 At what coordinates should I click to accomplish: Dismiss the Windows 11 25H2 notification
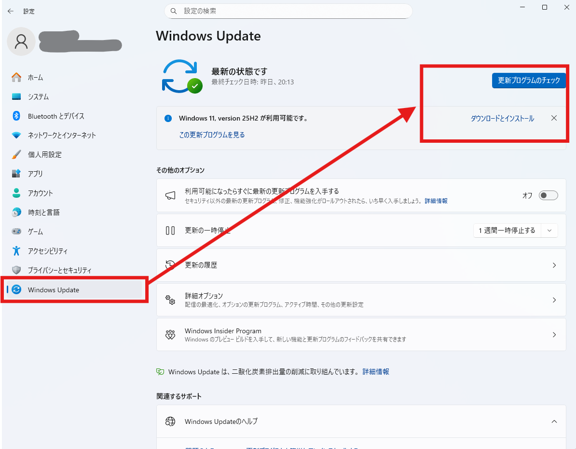[554, 118]
